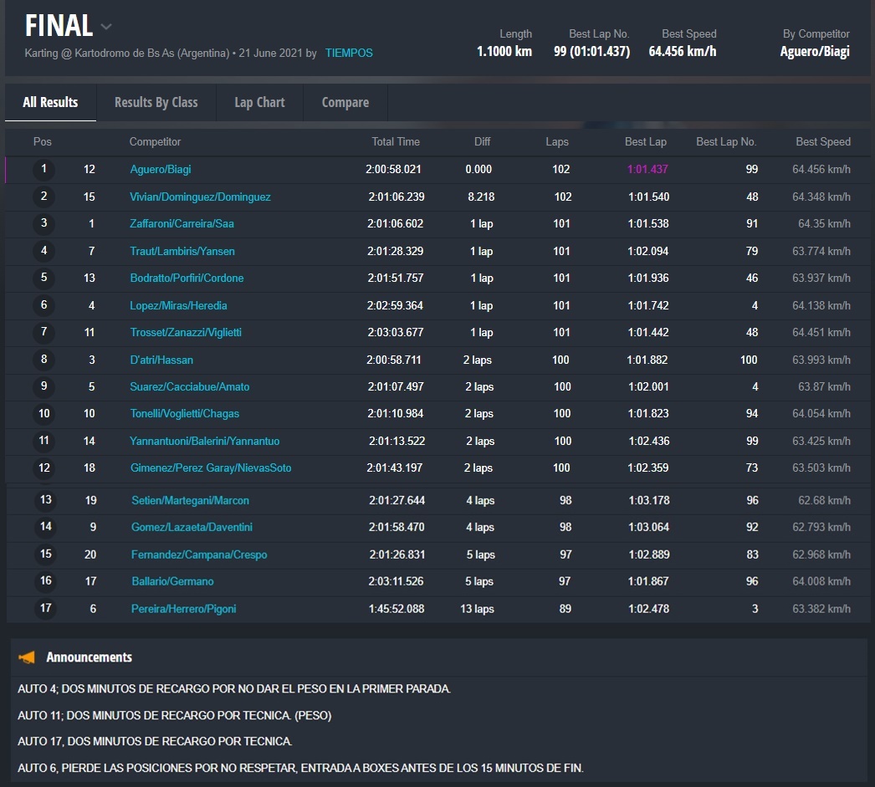Expand the FINAL session dropdown chevron

(106, 27)
